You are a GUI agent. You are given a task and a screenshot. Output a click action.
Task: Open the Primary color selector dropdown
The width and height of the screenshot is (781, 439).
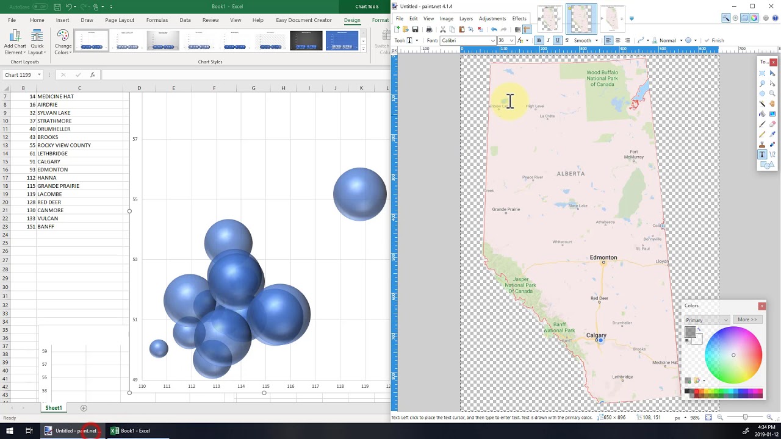coord(707,320)
